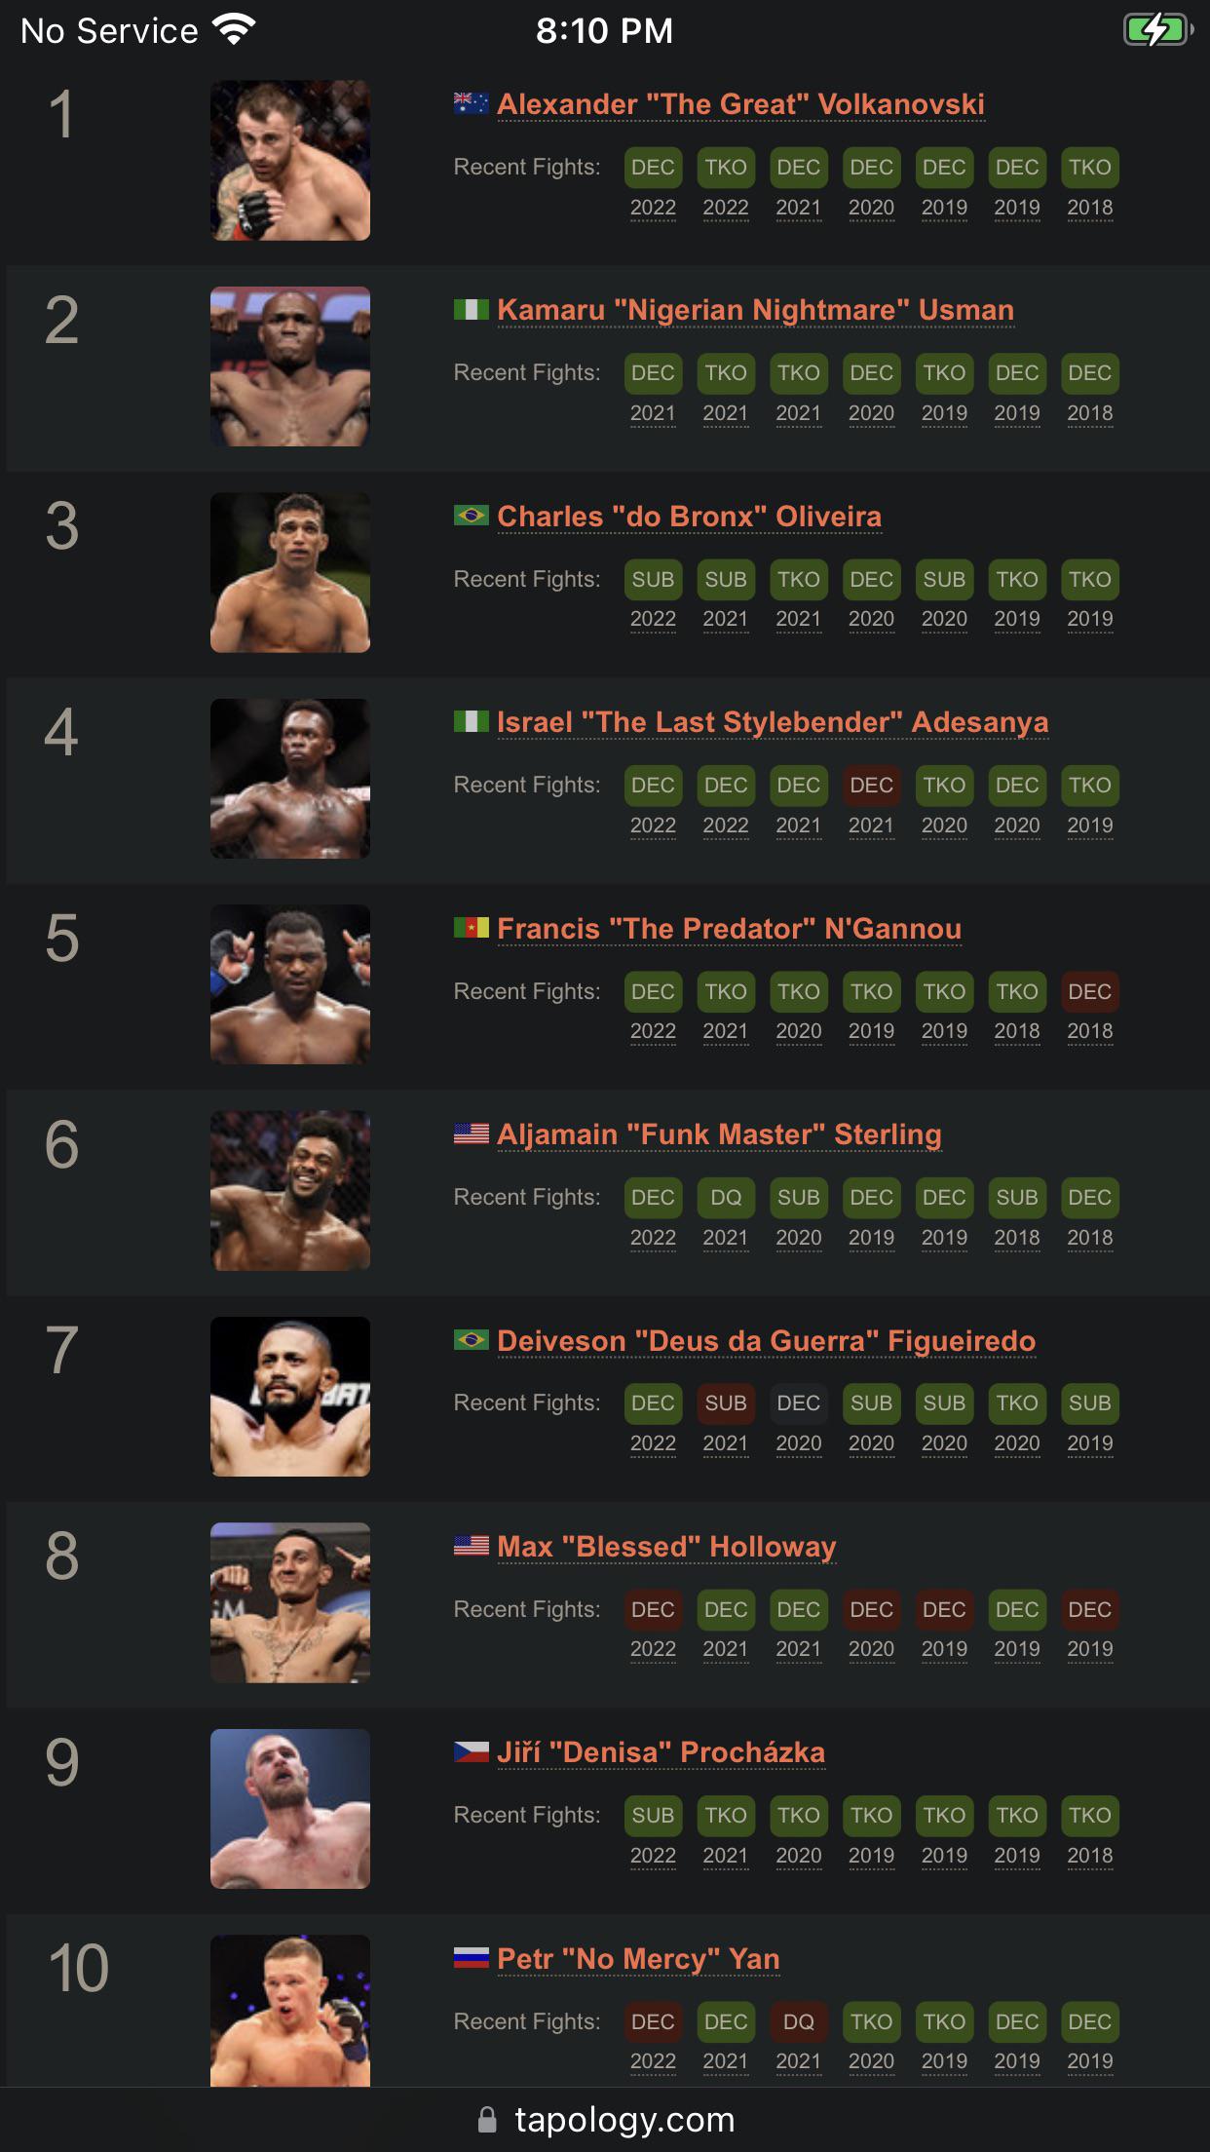
Task: Tap the charging battery icon
Action: (1157, 30)
